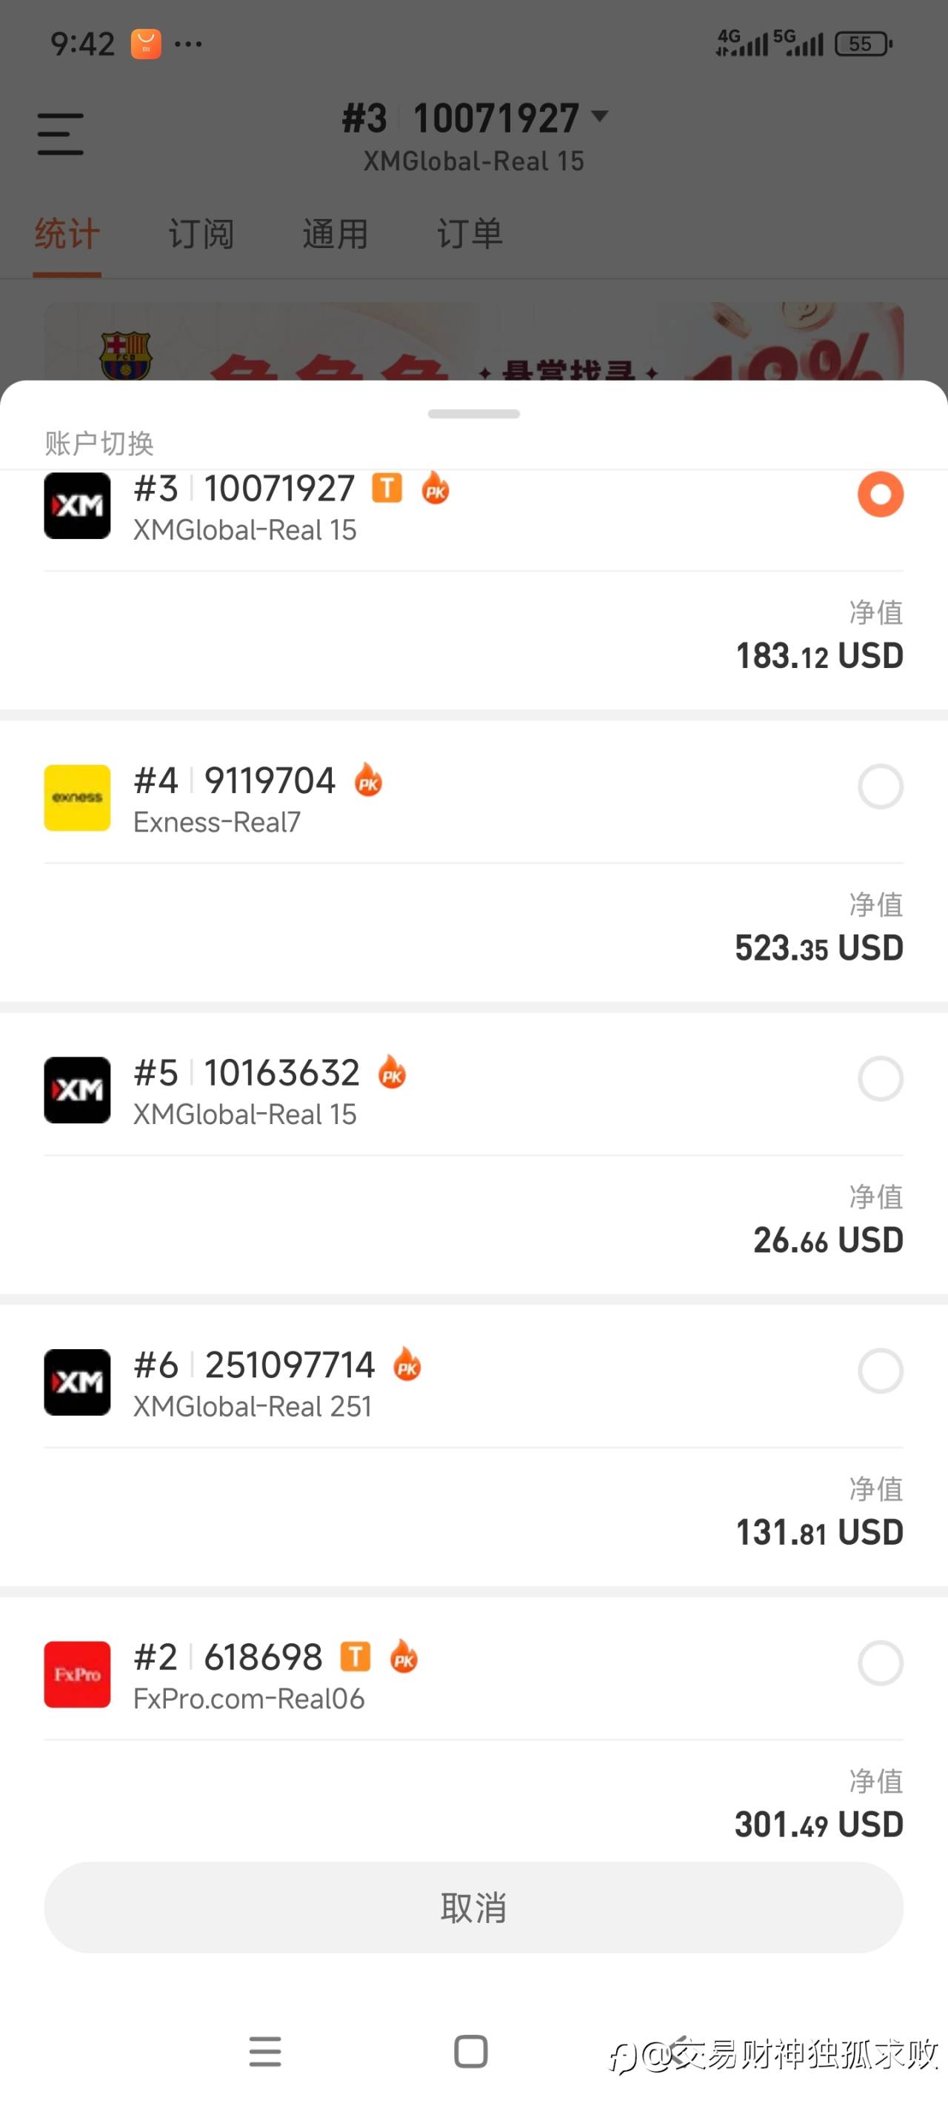The image size is (948, 2106).
Task: Select the Exness-Real7 account radio button
Action: (x=880, y=786)
